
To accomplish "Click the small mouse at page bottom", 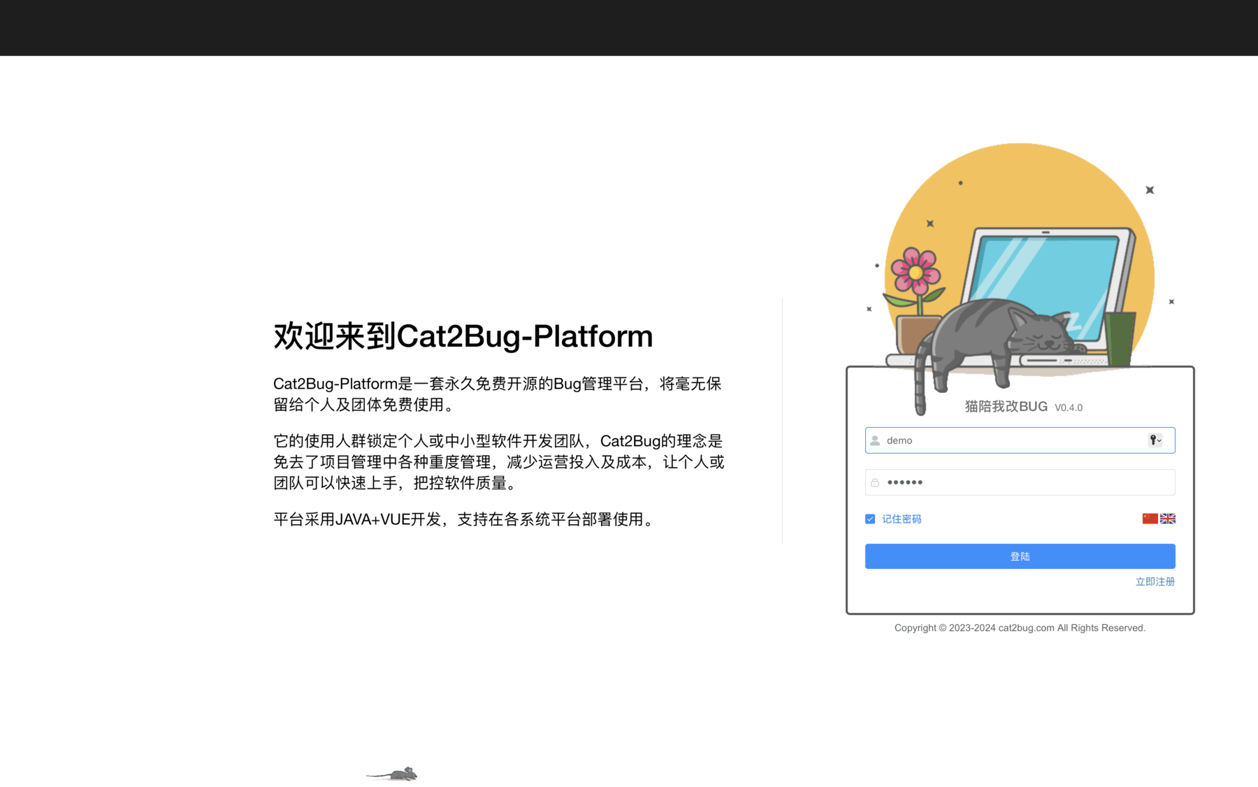I will 393,774.
